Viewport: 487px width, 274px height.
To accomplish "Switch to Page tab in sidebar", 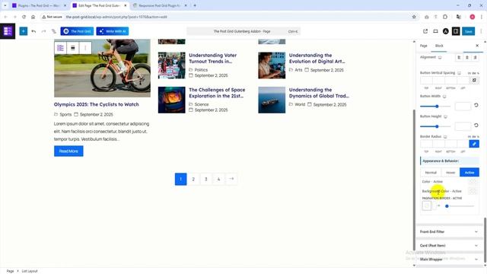I will point(424,46).
